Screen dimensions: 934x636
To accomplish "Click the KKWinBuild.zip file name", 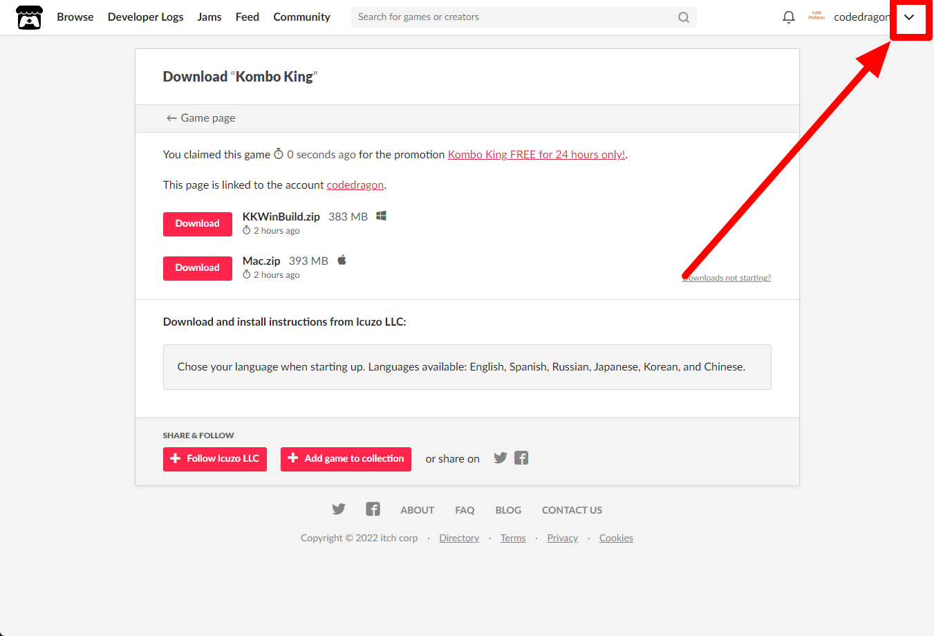I will pos(281,216).
